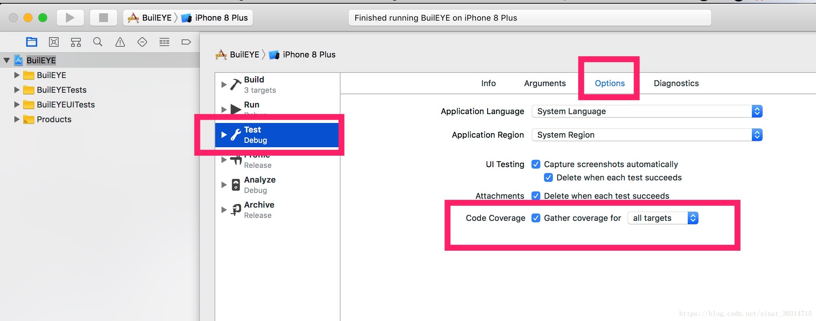This screenshot has width=816, height=321.
Task: Switch to the Arguments tab
Action: (545, 83)
